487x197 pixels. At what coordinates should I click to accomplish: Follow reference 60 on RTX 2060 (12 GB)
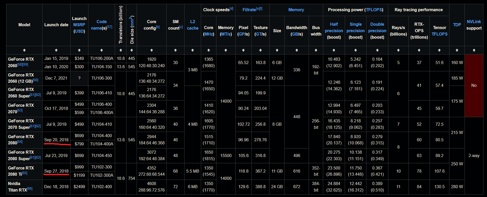coord(35,79)
